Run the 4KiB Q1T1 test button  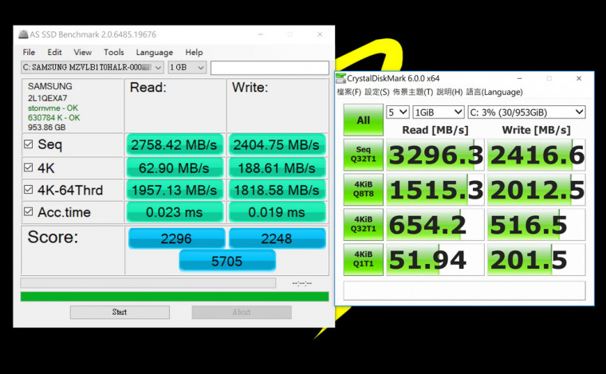pos(364,259)
